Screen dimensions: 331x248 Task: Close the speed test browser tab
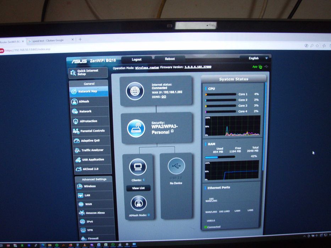click(72, 39)
